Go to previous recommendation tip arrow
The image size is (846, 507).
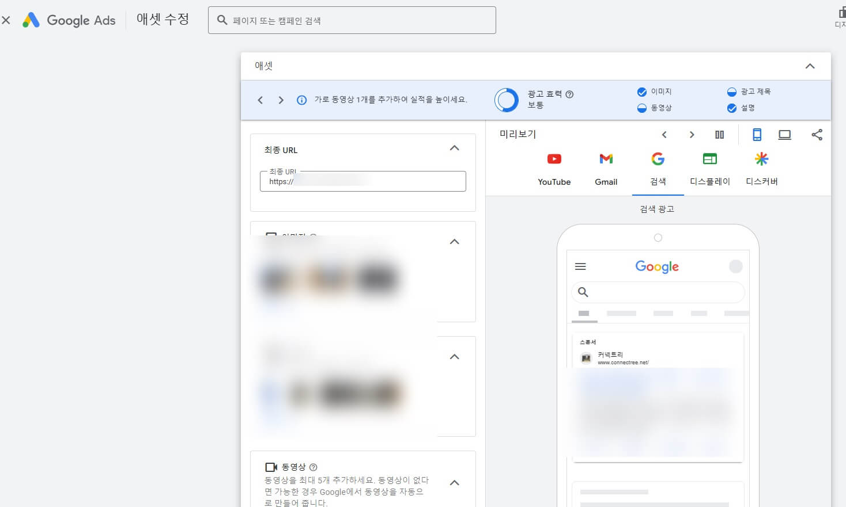coord(260,100)
